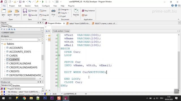
Task: Click the Enter filter text field
Action: 19,40
